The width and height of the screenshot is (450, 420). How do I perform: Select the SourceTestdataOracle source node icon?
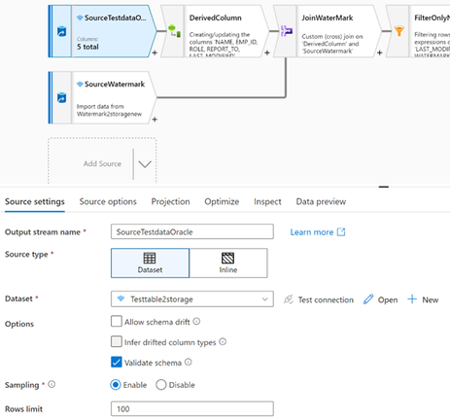tap(61, 32)
